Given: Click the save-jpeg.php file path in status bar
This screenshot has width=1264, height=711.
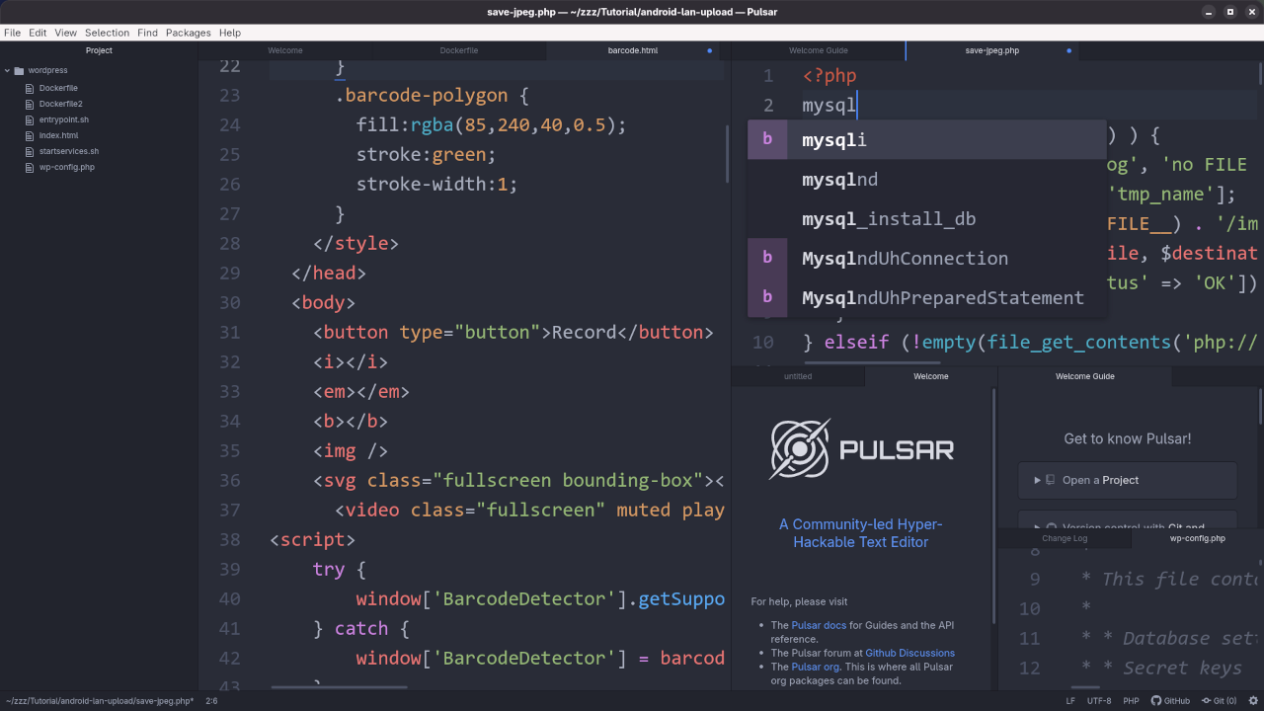Looking at the screenshot, I should (x=99, y=701).
